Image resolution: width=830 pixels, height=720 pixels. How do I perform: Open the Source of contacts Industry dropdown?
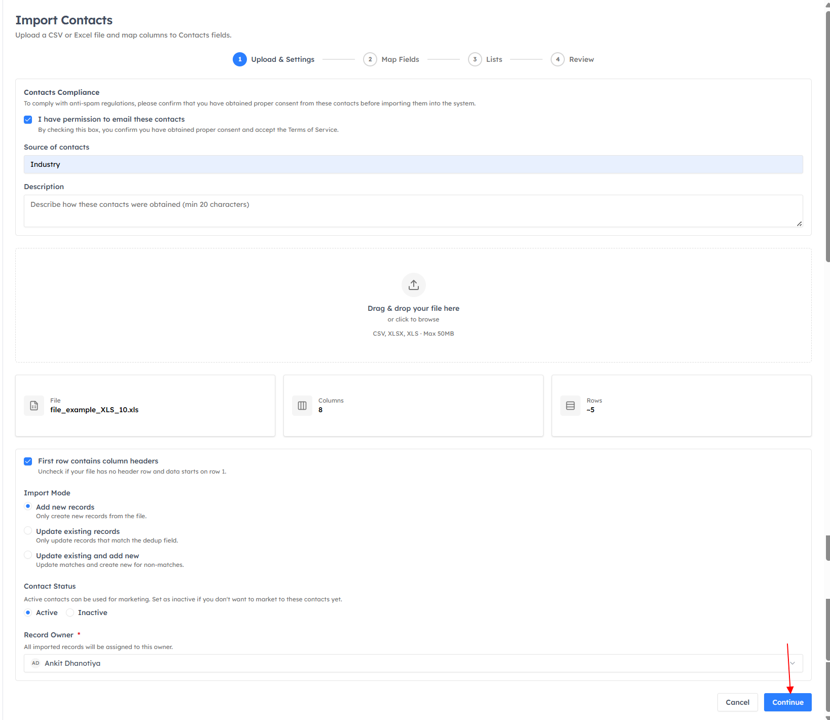[x=413, y=164]
